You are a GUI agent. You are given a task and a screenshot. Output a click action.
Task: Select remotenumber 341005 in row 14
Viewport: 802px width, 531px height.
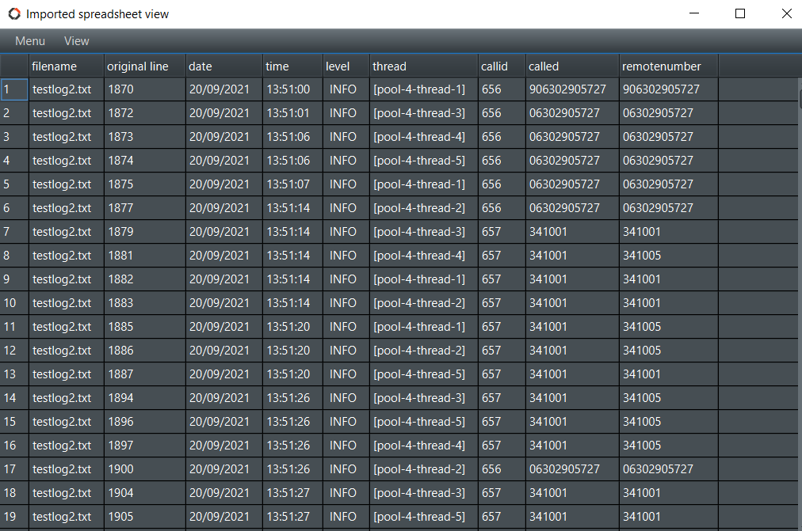tap(669, 398)
